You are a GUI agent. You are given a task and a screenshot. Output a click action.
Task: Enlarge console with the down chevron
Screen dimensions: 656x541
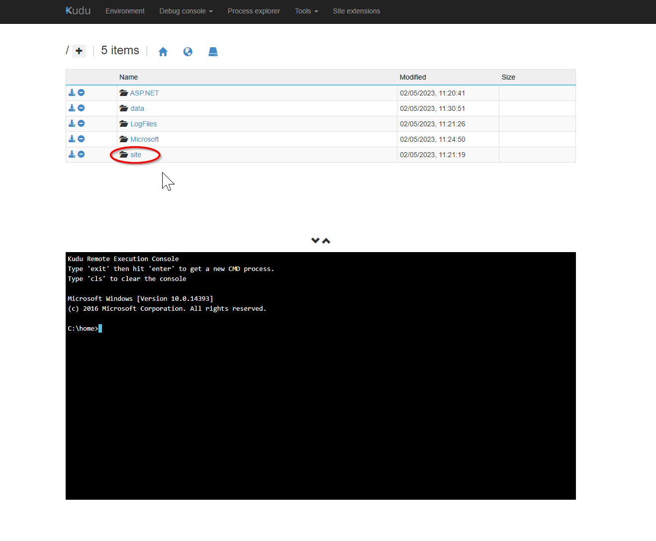pyautogui.click(x=315, y=240)
